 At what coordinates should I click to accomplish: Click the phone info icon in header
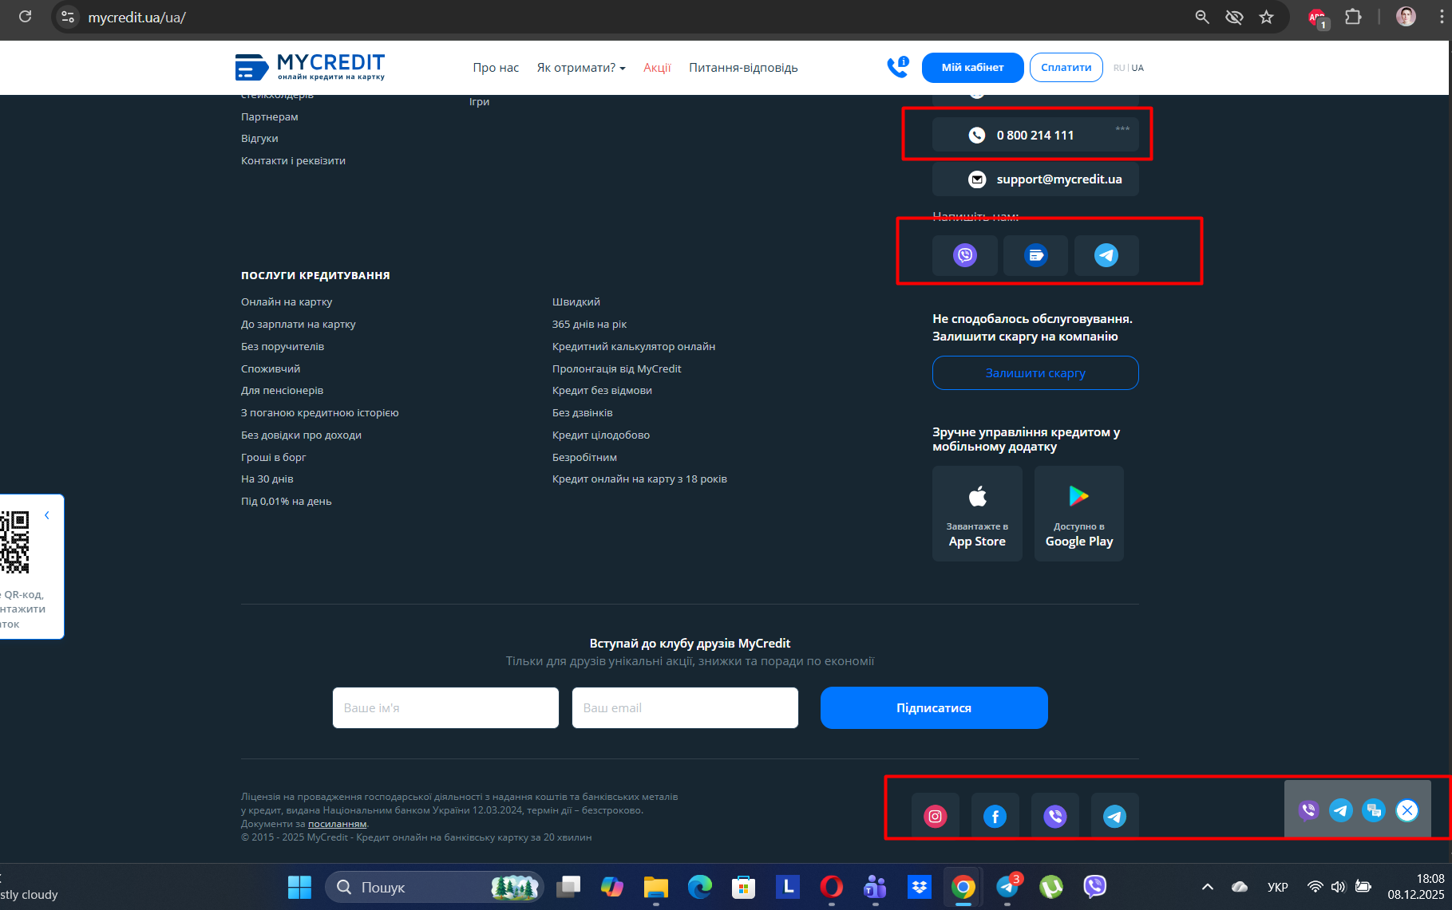(x=898, y=67)
